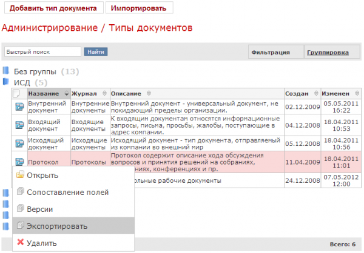Click the Протокол name cell

point(49,162)
